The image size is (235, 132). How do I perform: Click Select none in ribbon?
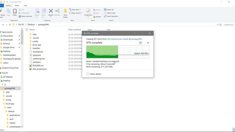pyautogui.click(x=109, y=13)
